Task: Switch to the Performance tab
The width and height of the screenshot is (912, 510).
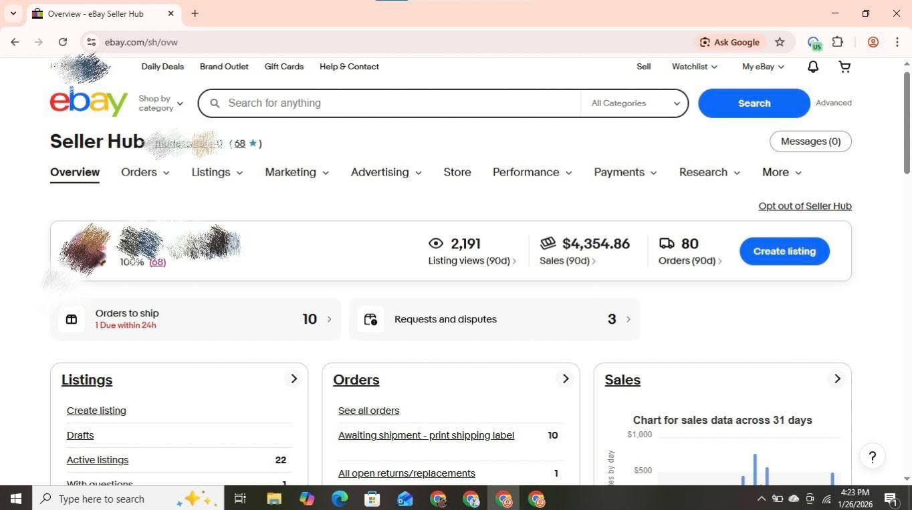Action: click(x=526, y=172)
